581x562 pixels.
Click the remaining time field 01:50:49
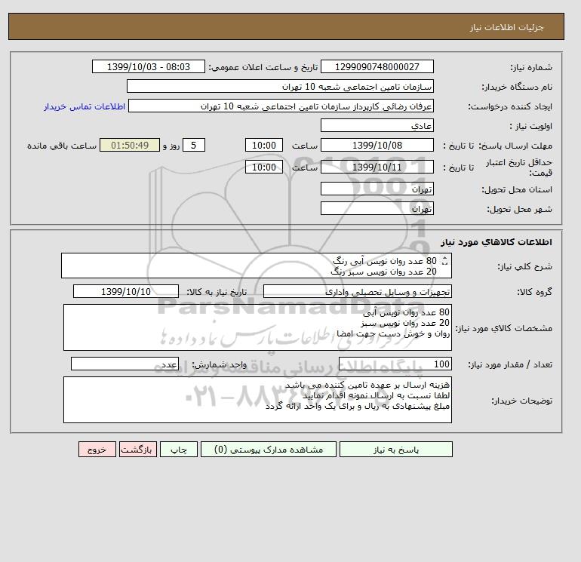point(130,146)
